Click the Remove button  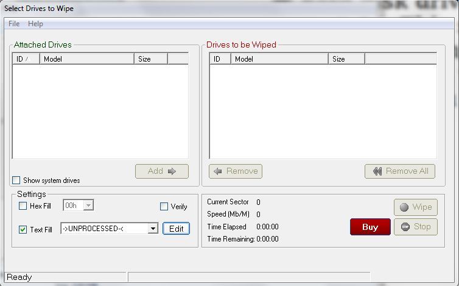236,171
